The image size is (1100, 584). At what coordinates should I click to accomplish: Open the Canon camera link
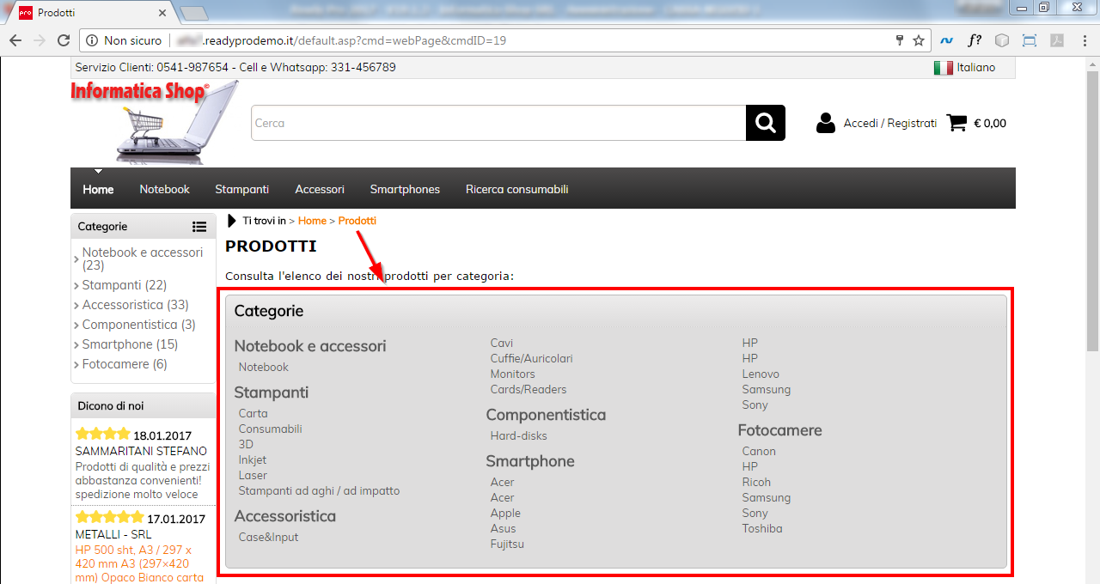click(x=759, y=451)
